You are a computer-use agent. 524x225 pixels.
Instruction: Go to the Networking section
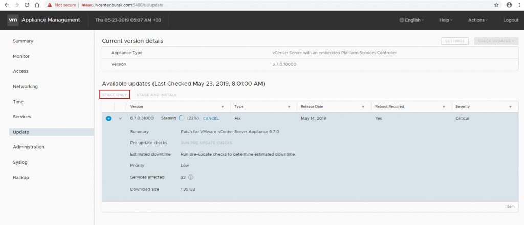[26, 86]
